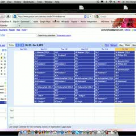
Task: Open the Bookmarks menu
Action: tap(29, 2)
